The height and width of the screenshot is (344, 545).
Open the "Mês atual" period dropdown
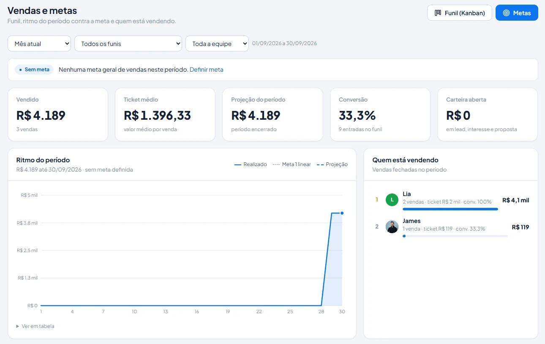(39, 43)
